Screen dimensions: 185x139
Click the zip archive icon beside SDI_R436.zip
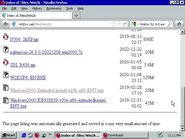(x=6, y=62)
